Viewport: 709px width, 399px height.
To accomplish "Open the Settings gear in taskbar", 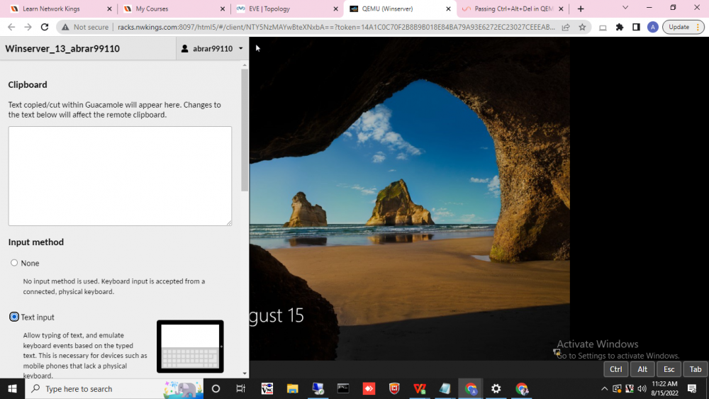I will coord(496,388).
